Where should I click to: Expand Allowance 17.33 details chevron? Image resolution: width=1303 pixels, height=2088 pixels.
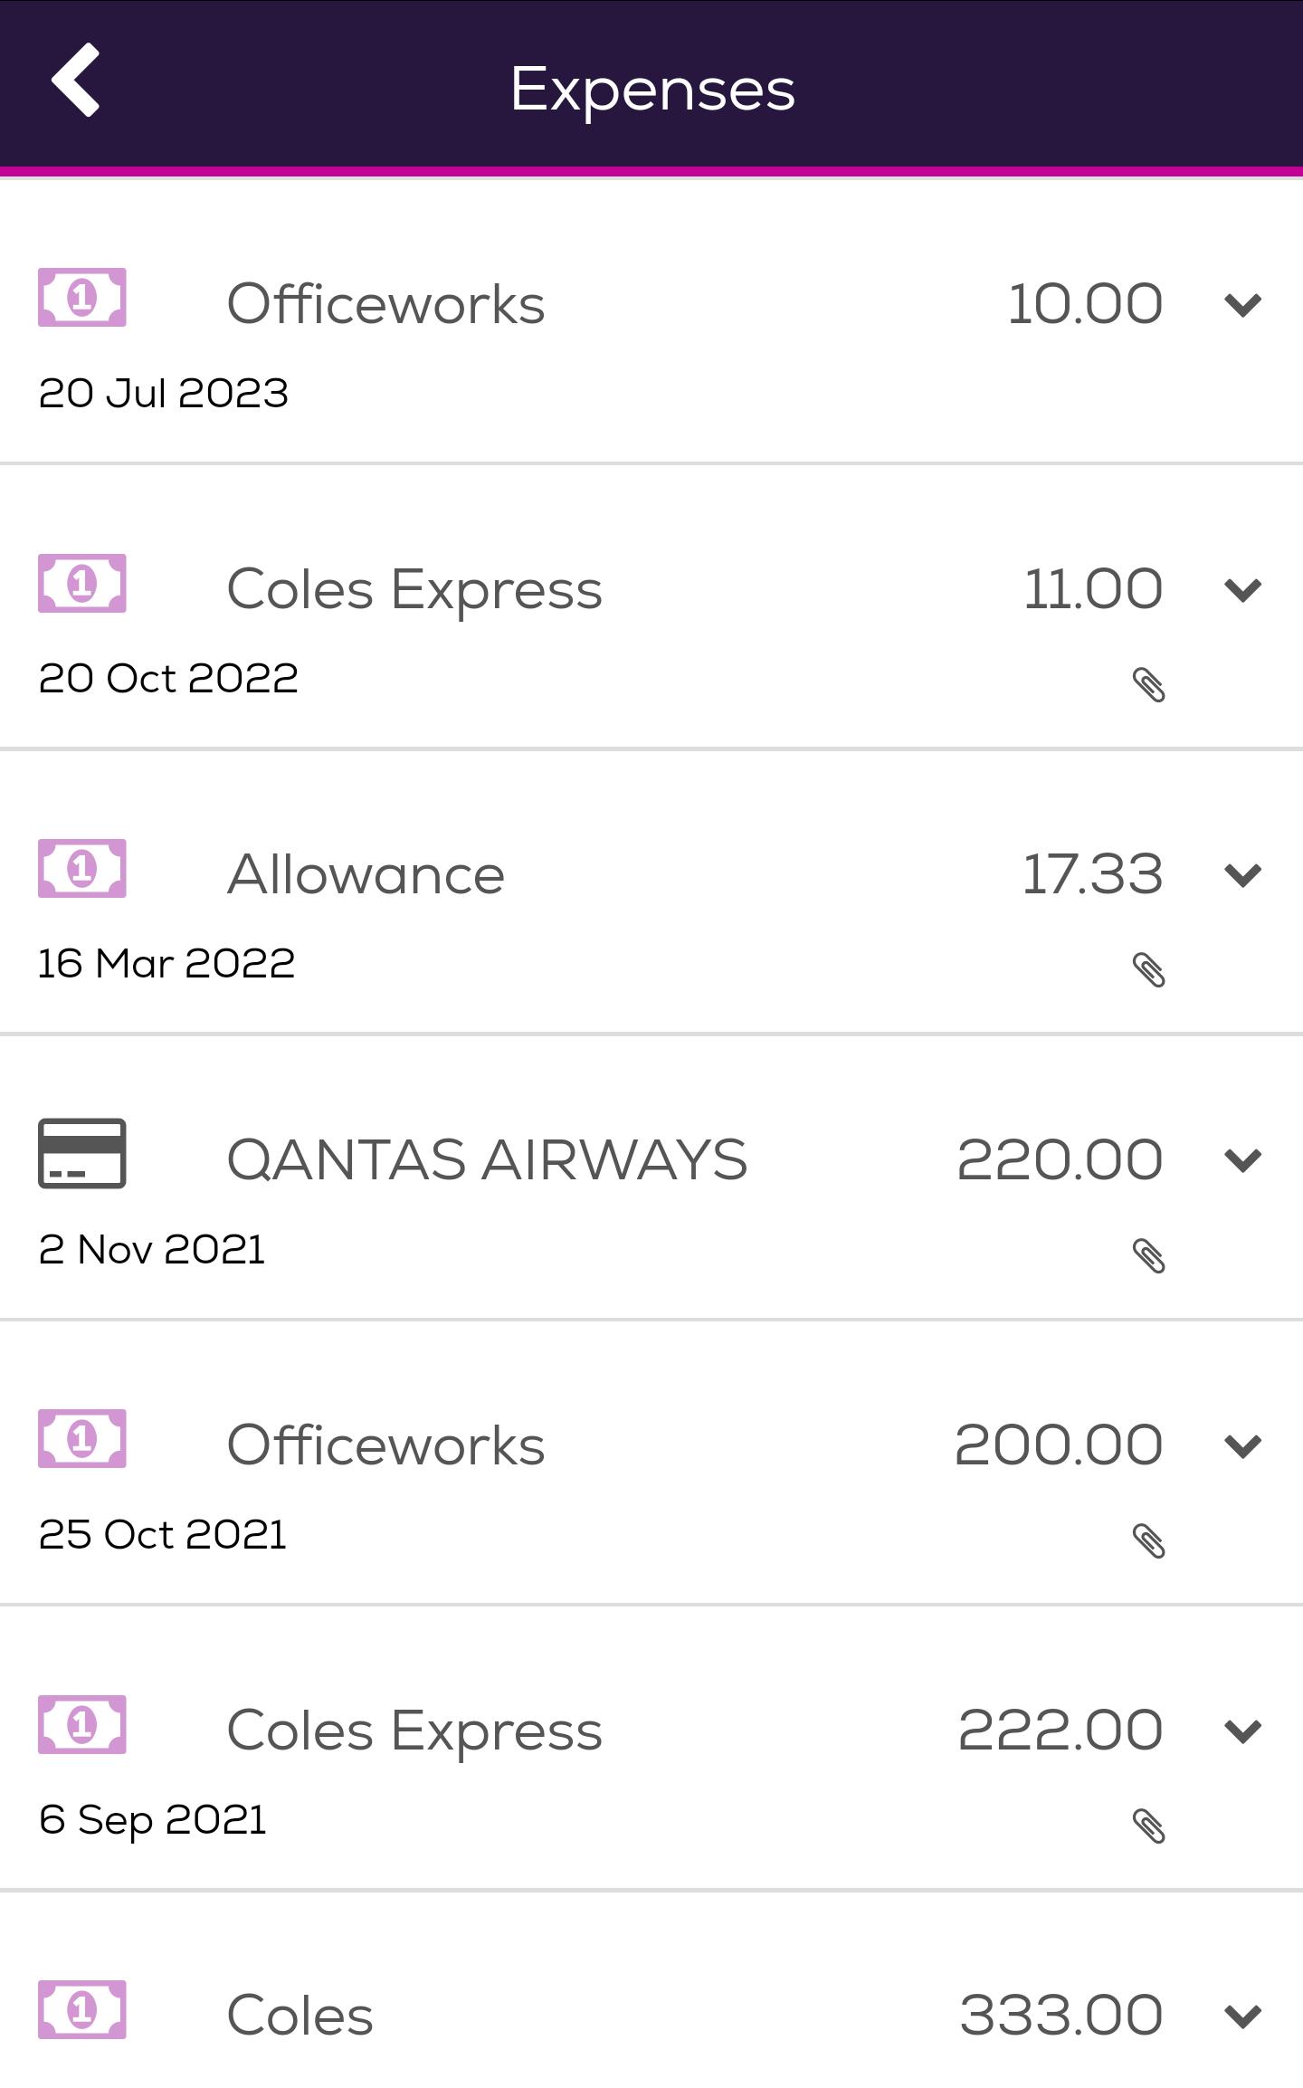pos(1242,875)
